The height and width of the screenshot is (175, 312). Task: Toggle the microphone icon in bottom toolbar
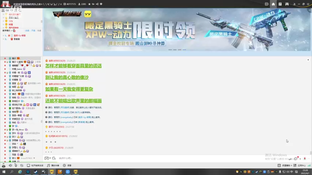pos(16,165)
